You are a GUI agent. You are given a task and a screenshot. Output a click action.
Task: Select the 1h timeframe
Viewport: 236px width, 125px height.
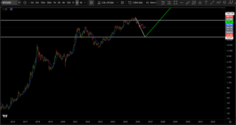coord(55,2)
